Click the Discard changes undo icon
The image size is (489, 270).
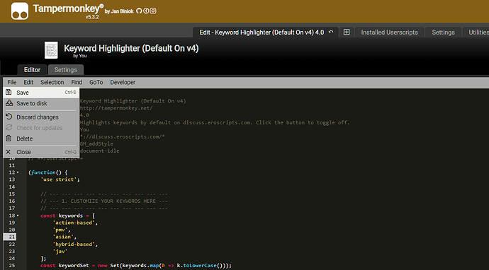click(x=9, y=117)
